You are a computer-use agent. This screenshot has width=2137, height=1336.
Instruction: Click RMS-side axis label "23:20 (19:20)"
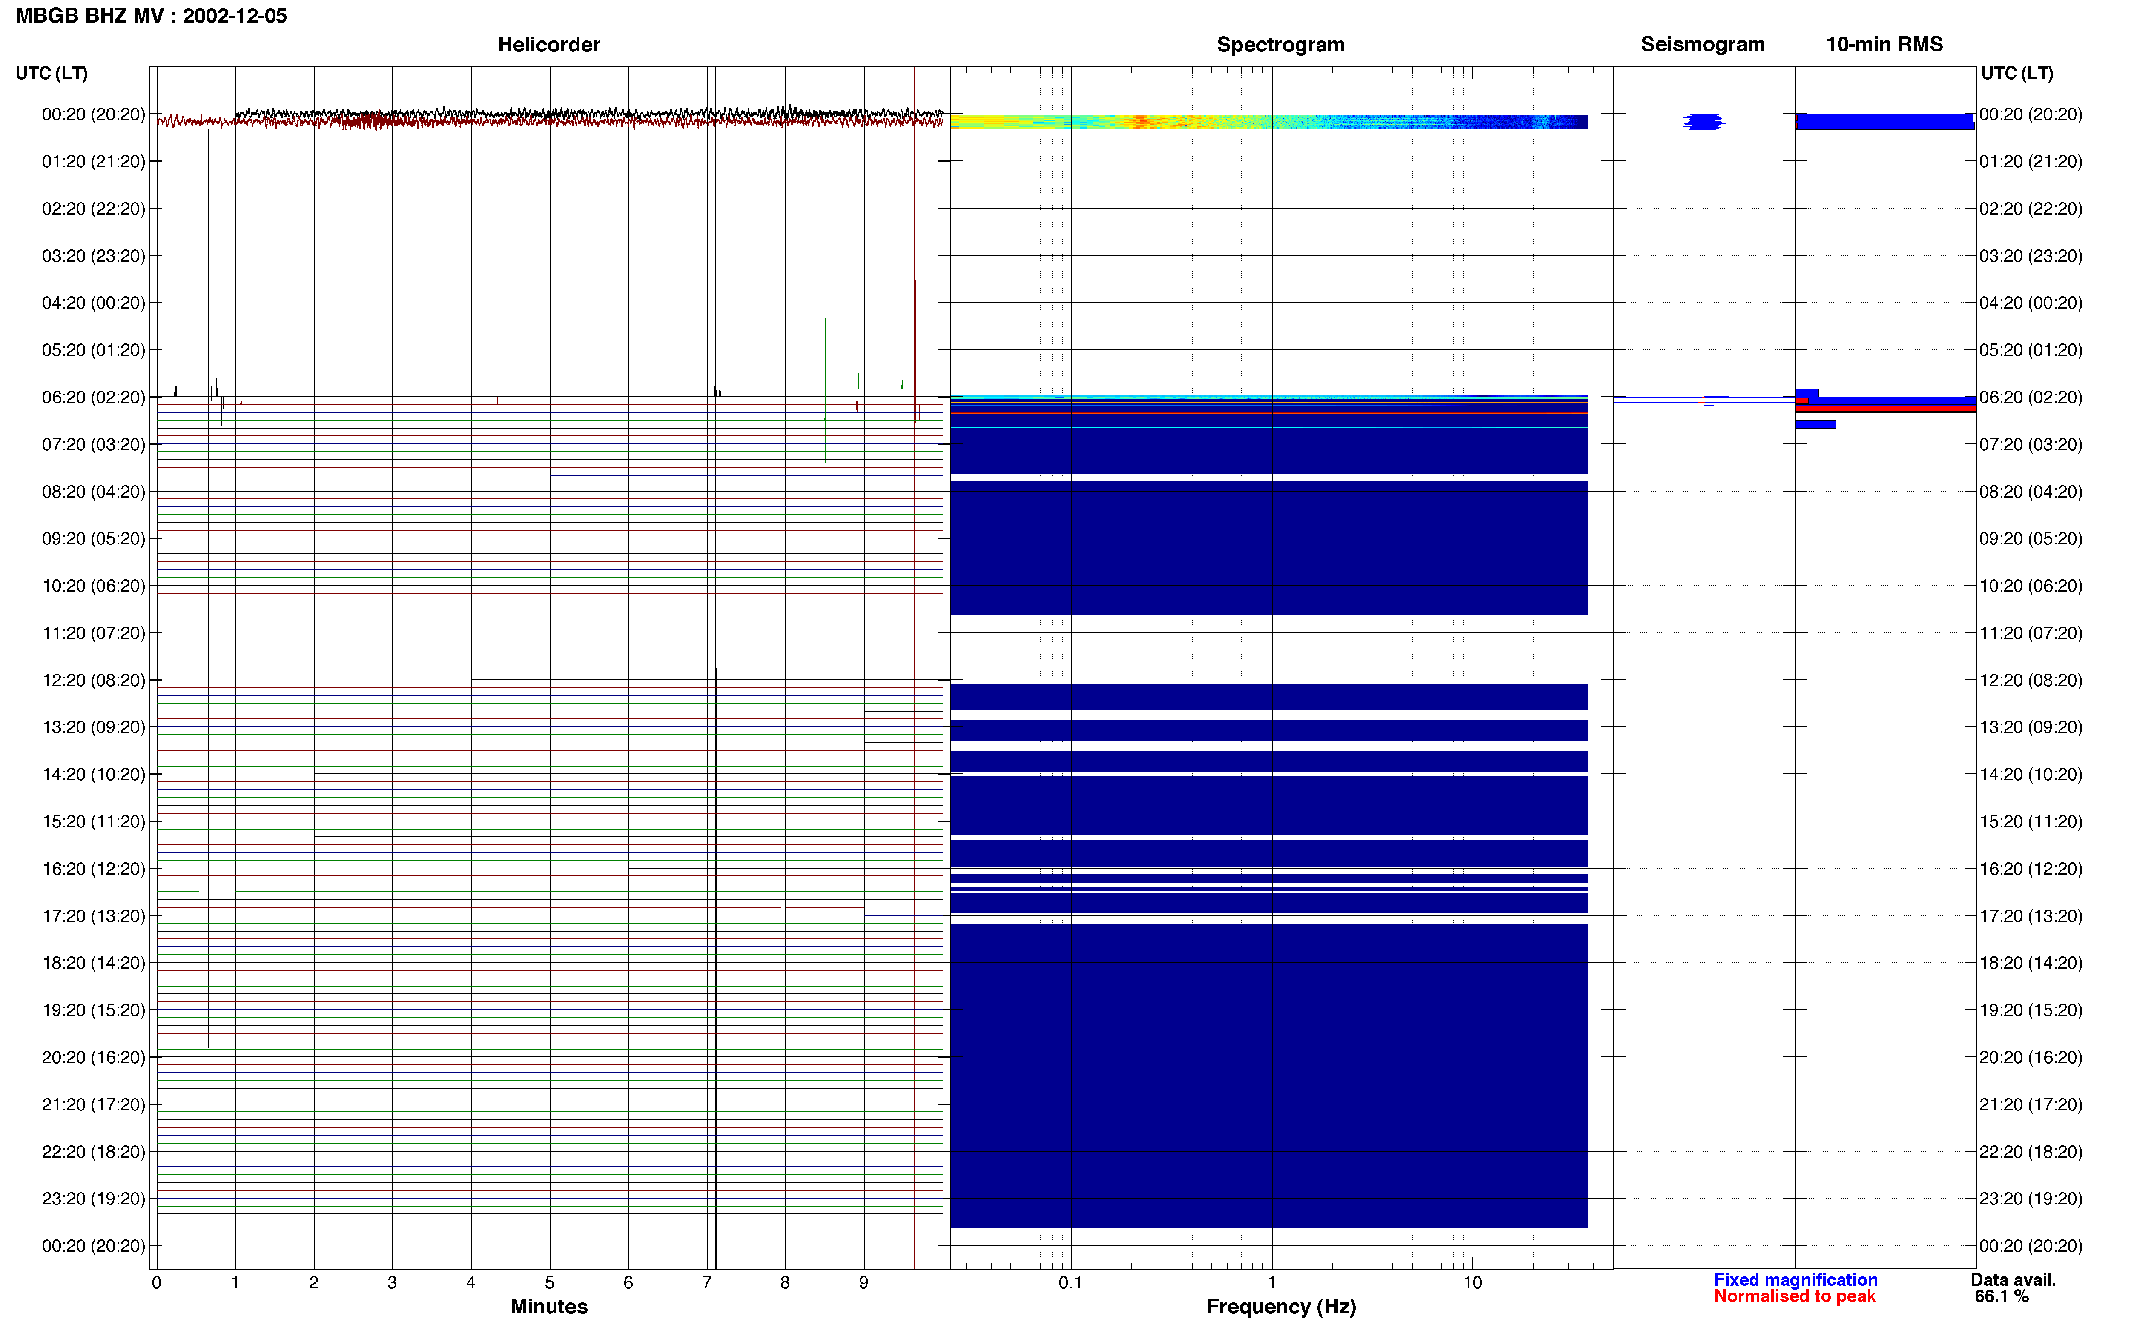point(2031,1198)
